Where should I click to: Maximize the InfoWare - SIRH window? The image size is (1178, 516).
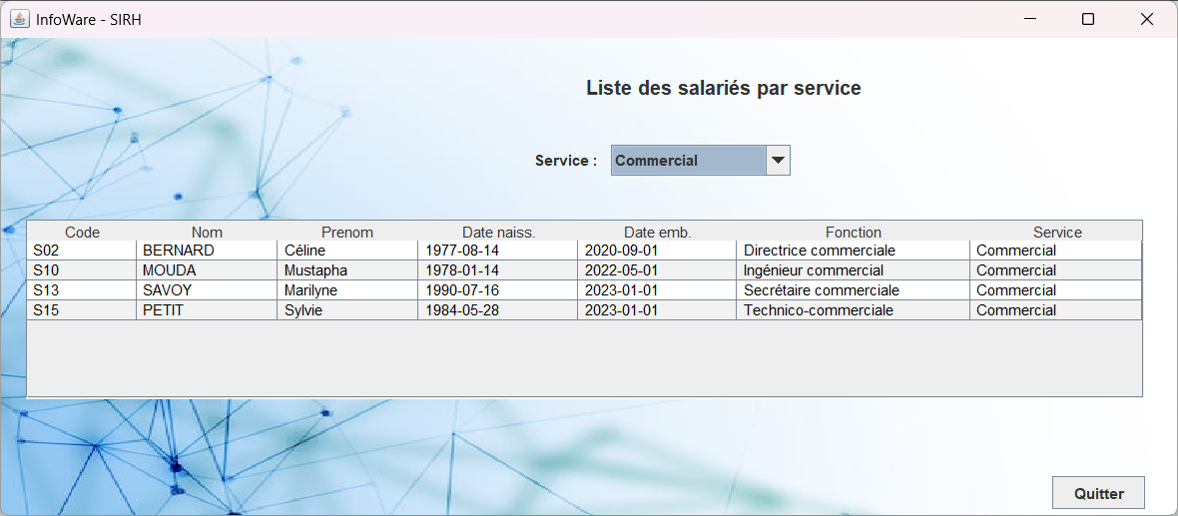(x=1088, y=20)
